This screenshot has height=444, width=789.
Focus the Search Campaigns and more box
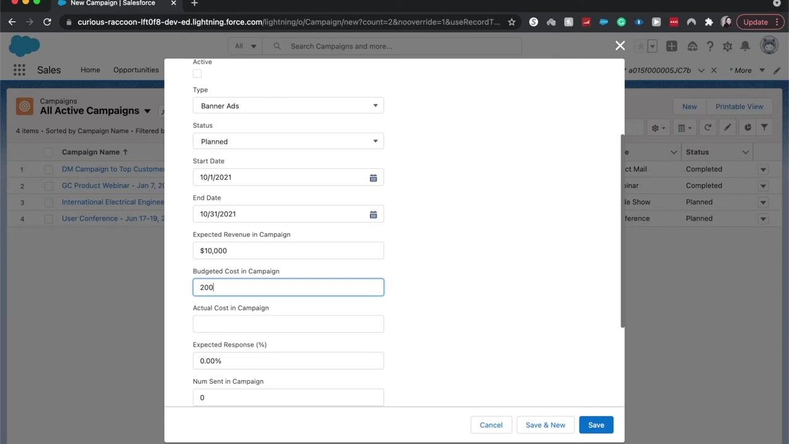tap(393, 46)
